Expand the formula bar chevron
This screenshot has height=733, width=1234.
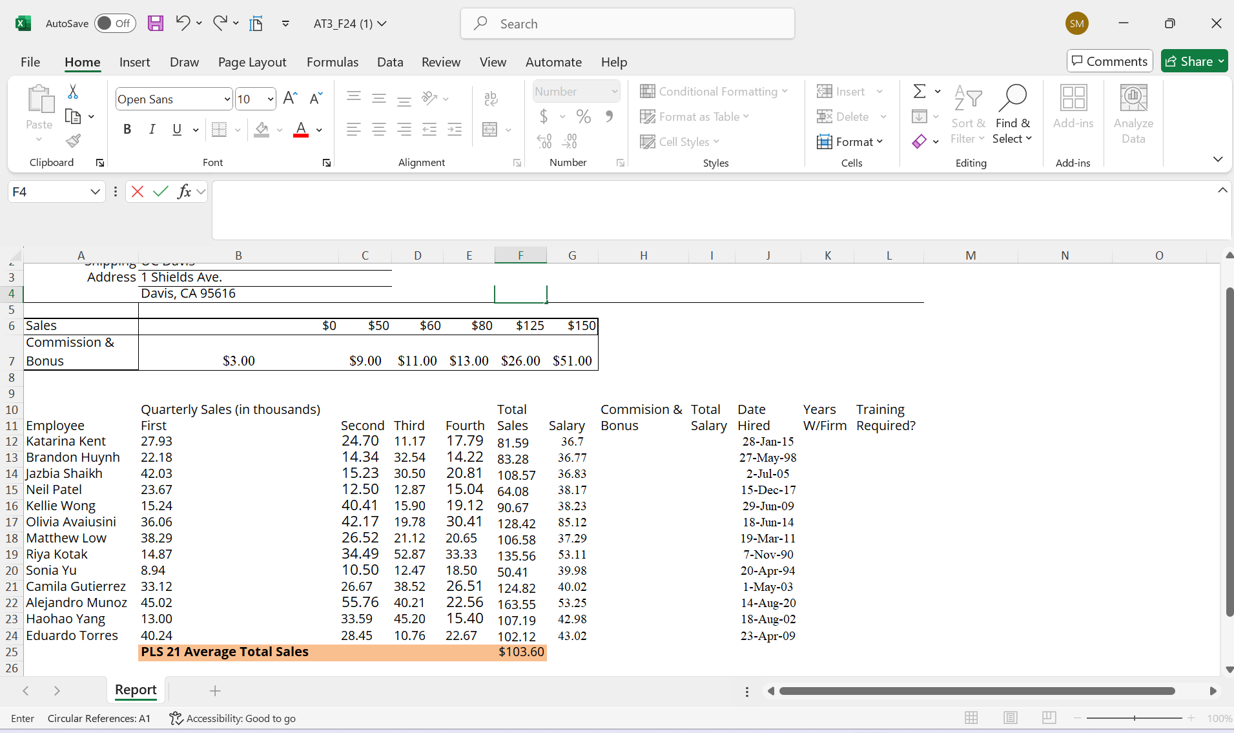pyautogui.click(x=1222, y=191)
